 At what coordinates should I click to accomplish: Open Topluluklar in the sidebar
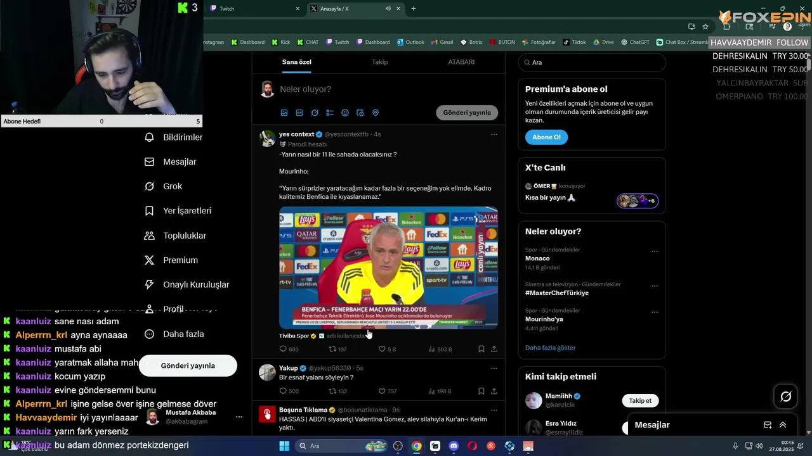coord(175,236)
